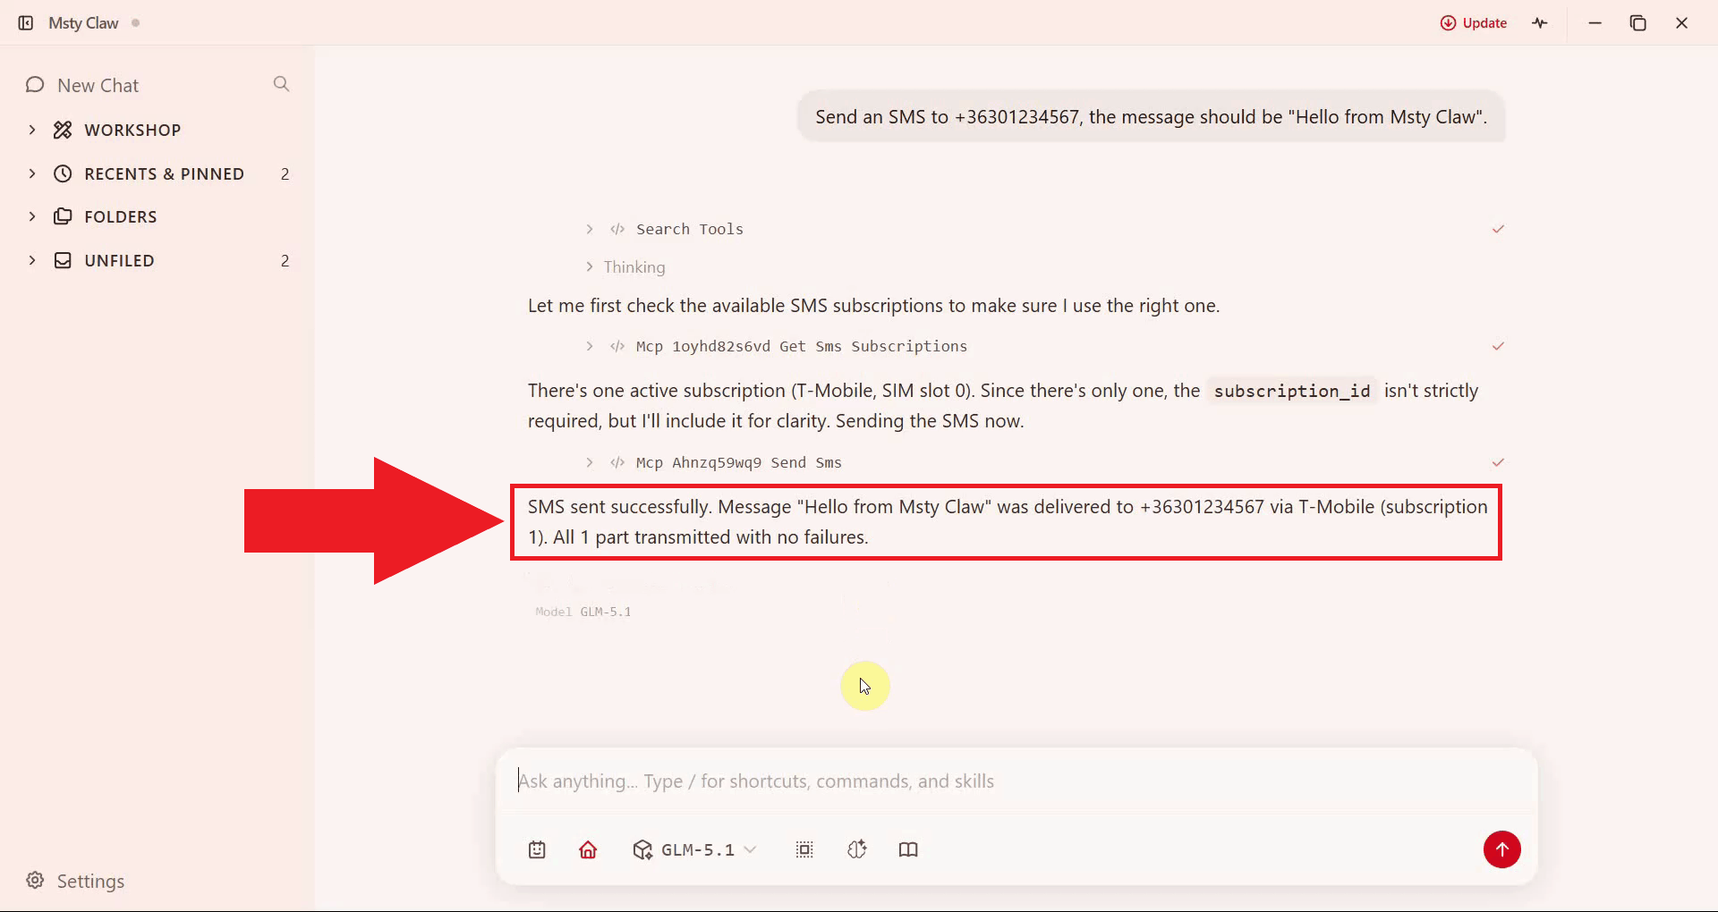
Task: Click the open book icon
Action: (908, 849)
